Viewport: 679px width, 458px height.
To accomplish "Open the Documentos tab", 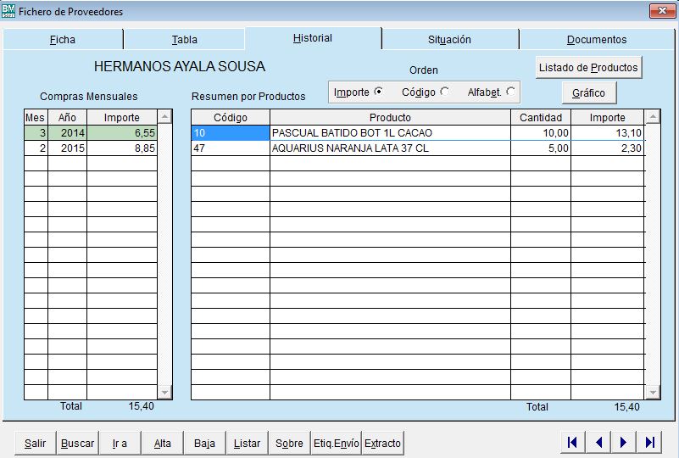I will (597, 40).
